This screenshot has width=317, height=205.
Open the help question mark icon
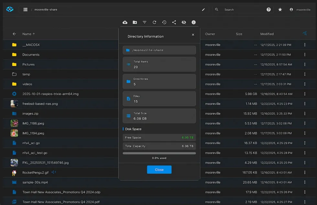tap(268, 9)
